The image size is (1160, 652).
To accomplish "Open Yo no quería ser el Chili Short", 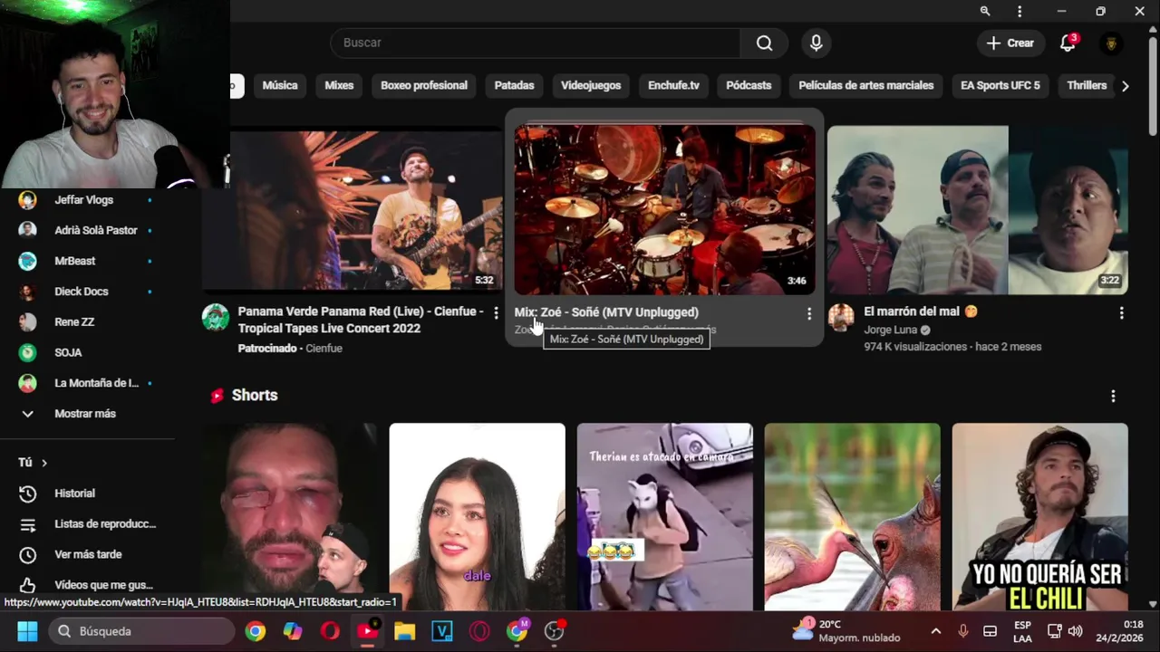I will click(1039, 516).
